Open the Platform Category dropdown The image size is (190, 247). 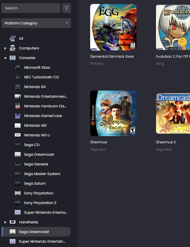tap(36, 23)
